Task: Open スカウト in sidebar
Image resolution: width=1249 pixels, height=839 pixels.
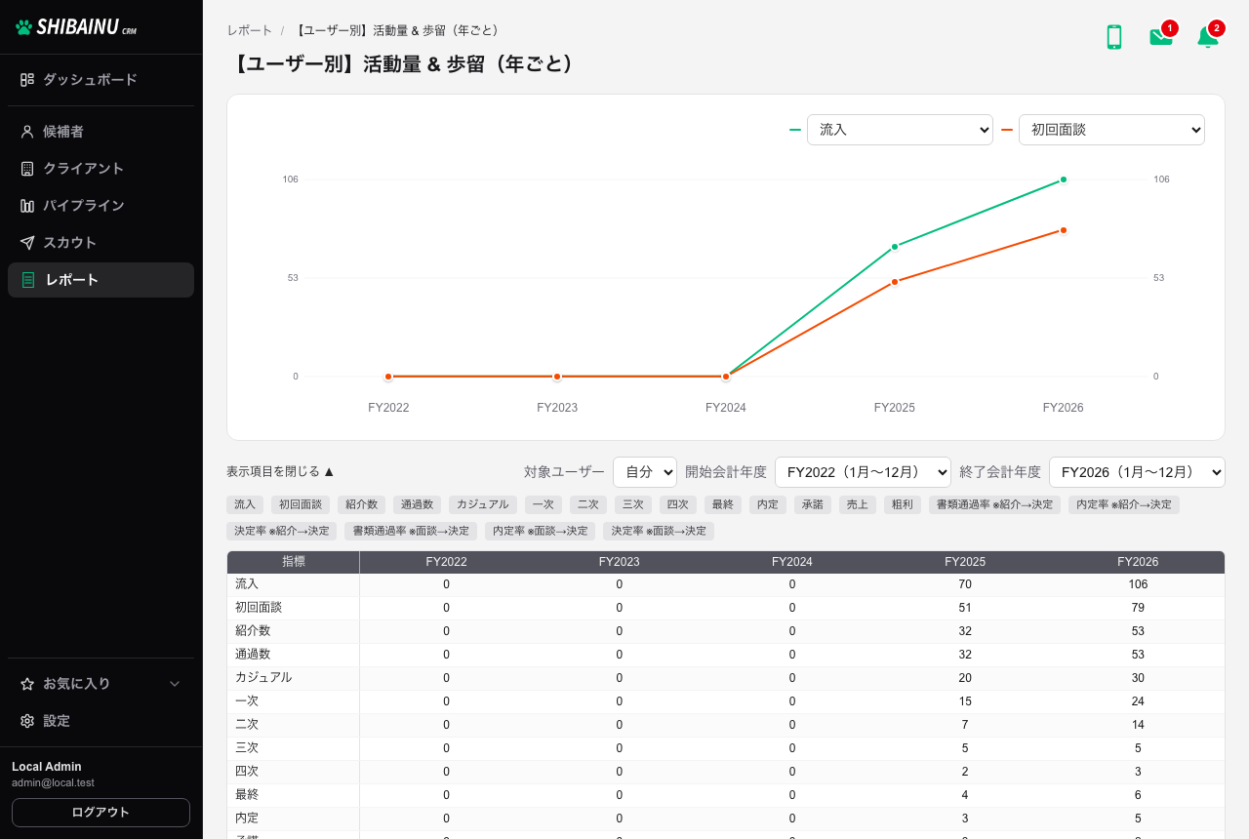Action: pyautogui.click(x=101, y=243)
